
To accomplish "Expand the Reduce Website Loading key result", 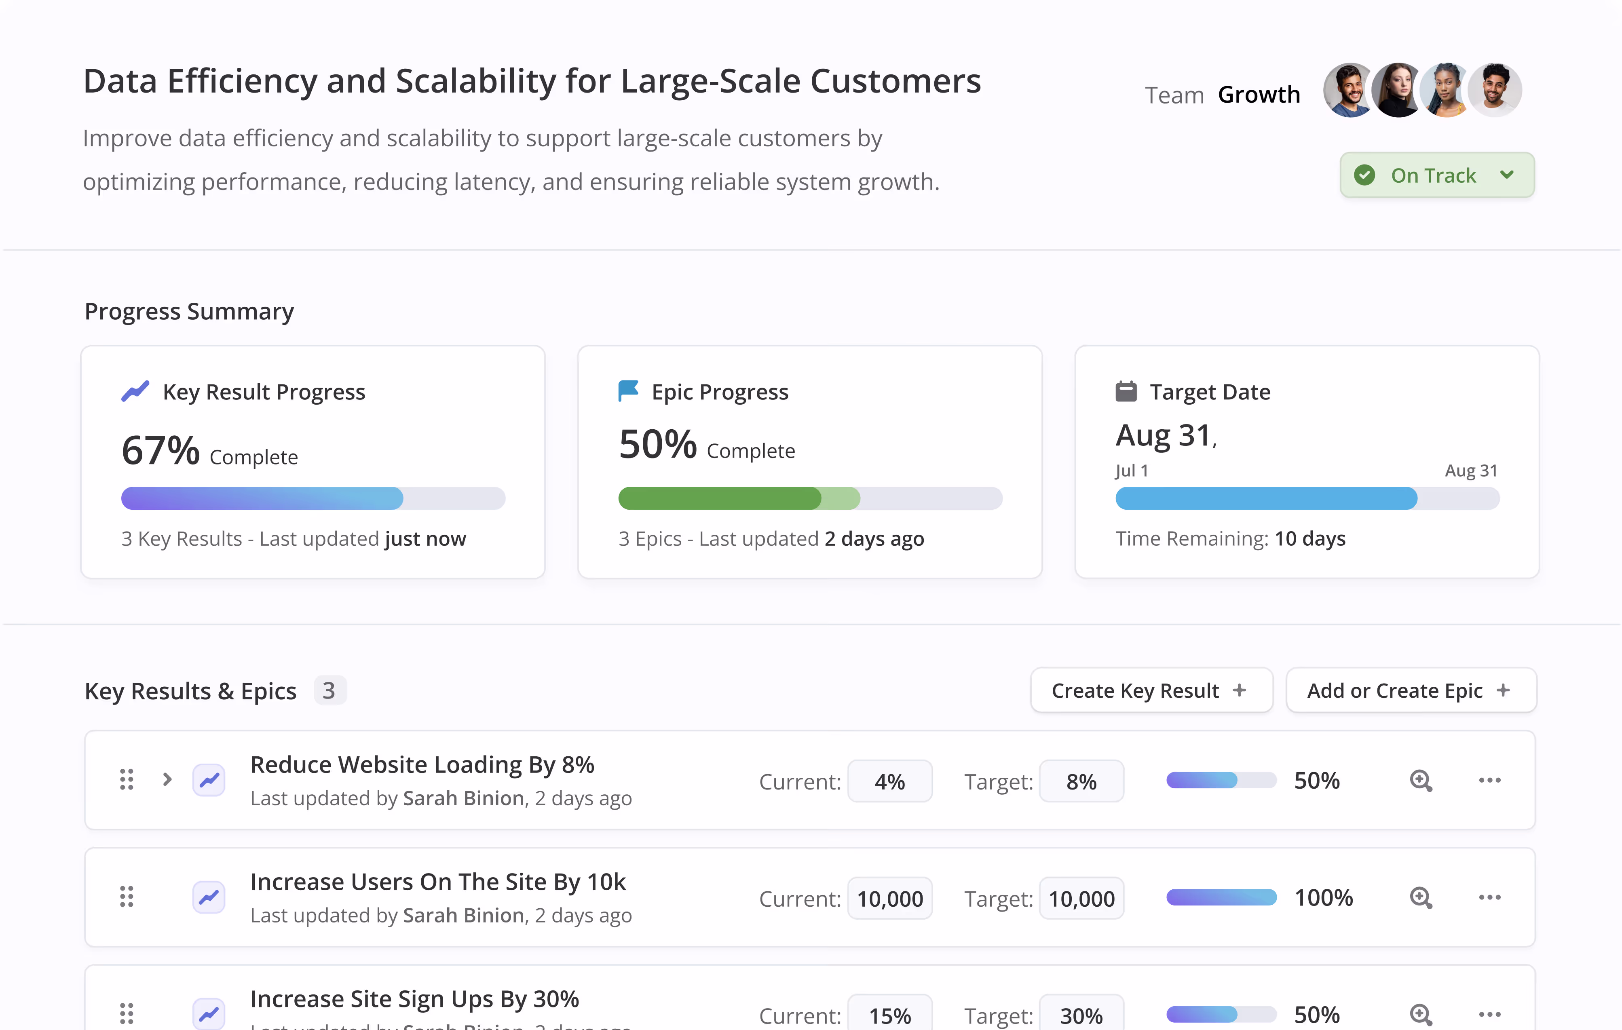I will pos(167,779).
